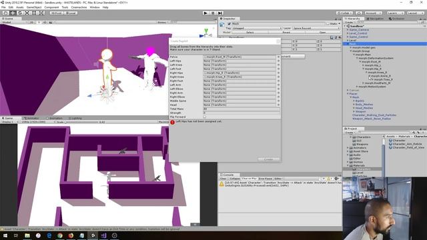Toggle the Static checkbox in Inspector
The width and height of the screenshot is (427, 240).
pyautogui.click(x=328, y=24)
